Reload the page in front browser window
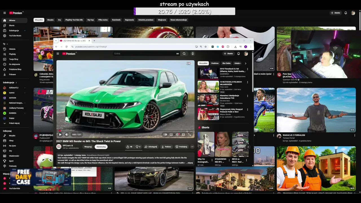This screenshot has height=203, width=361. (x=66, y=47)
